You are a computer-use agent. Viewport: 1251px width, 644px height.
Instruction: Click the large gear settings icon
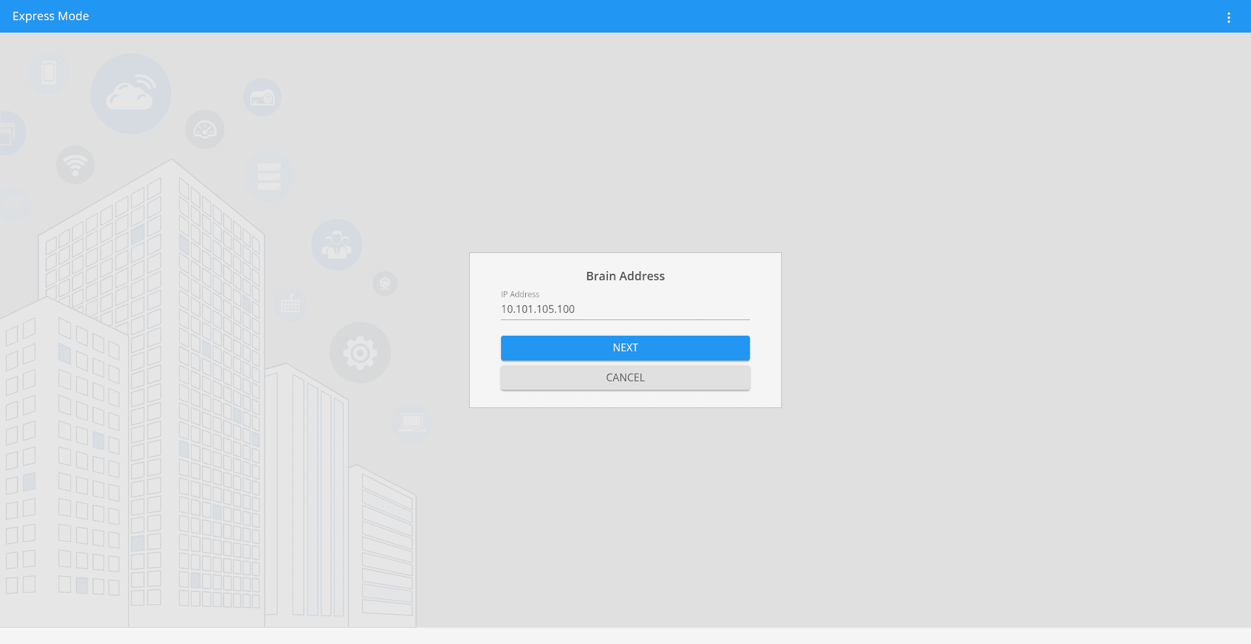click(x=360, y=353)
